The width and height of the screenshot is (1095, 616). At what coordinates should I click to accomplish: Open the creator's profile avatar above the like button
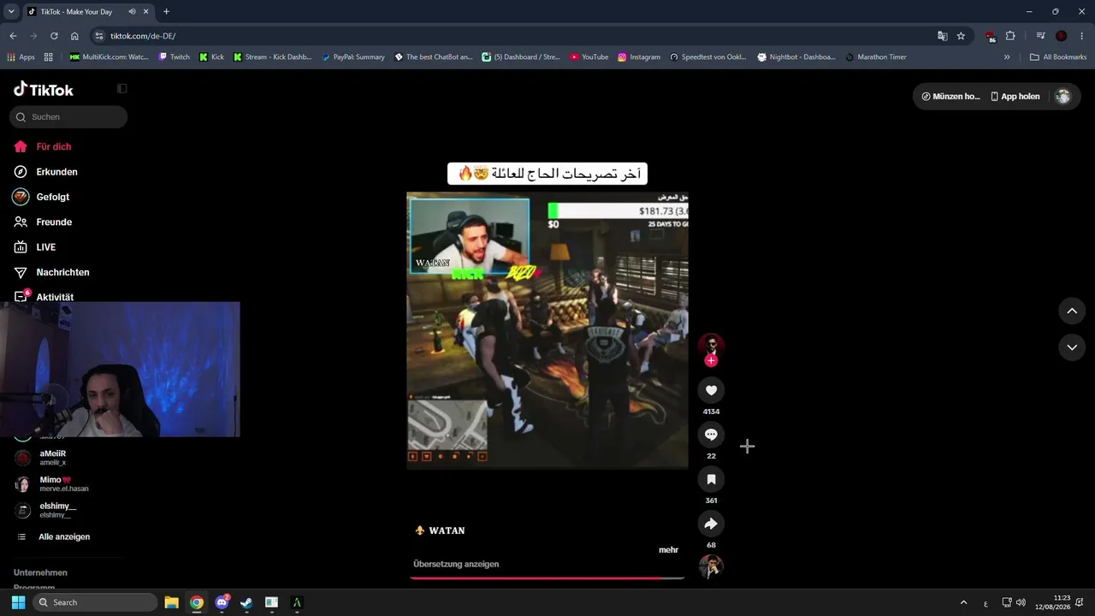tap(711, 346)
